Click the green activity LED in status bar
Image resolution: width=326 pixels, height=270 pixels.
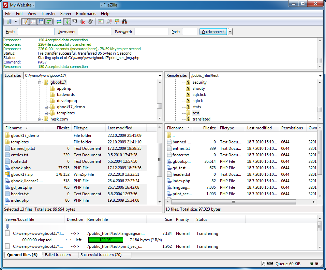[311, 264]
